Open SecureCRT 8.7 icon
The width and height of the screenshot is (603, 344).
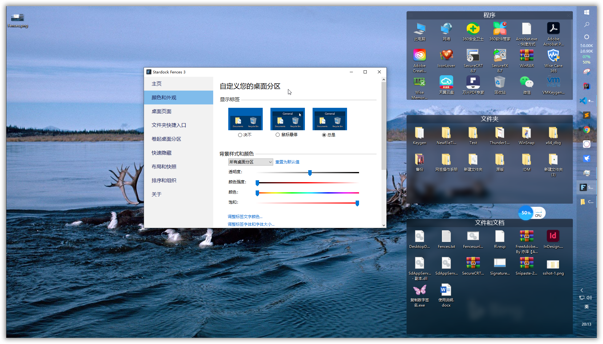[x=473, y=61]
